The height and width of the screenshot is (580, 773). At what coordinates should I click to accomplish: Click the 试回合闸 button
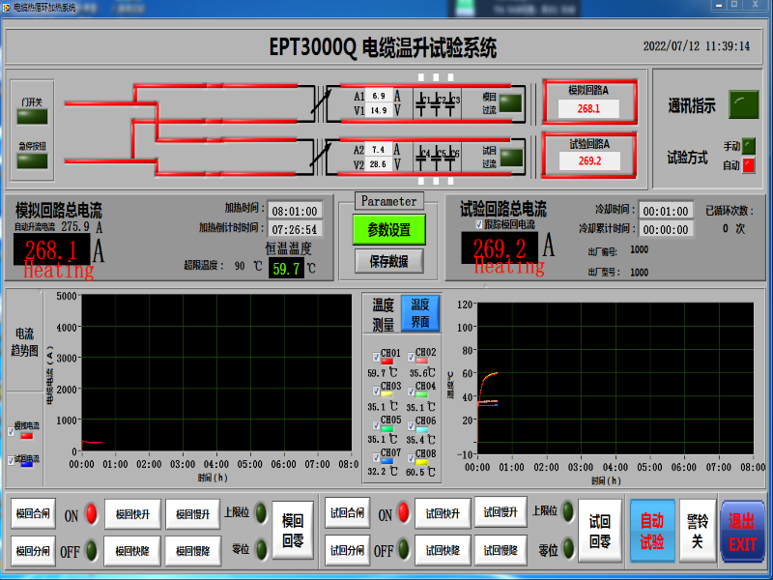pos(347,513)
